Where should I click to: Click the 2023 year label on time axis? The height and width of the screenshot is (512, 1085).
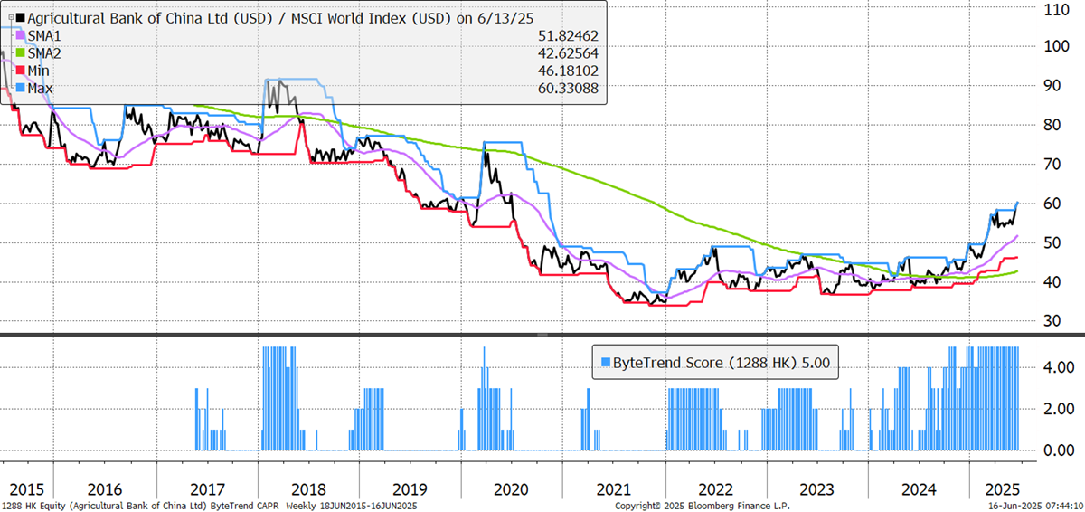(816, 488)
